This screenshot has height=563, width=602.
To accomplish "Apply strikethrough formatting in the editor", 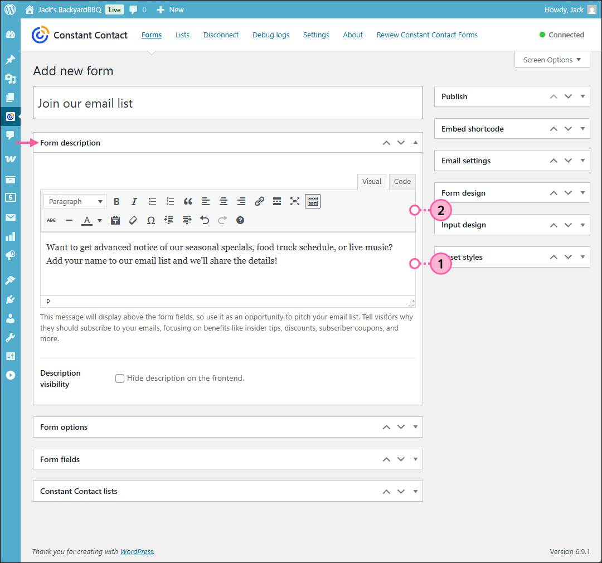I will pos(51,220).
